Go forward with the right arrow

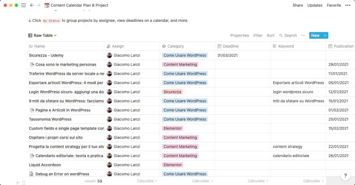pyautogui.click(x=38, y=5)
